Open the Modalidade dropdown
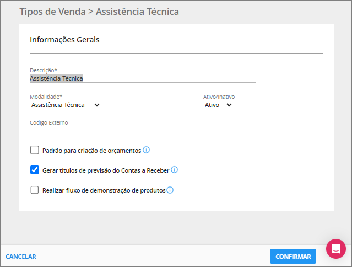Viewport: 352px width, 267px height. [66, 105]
